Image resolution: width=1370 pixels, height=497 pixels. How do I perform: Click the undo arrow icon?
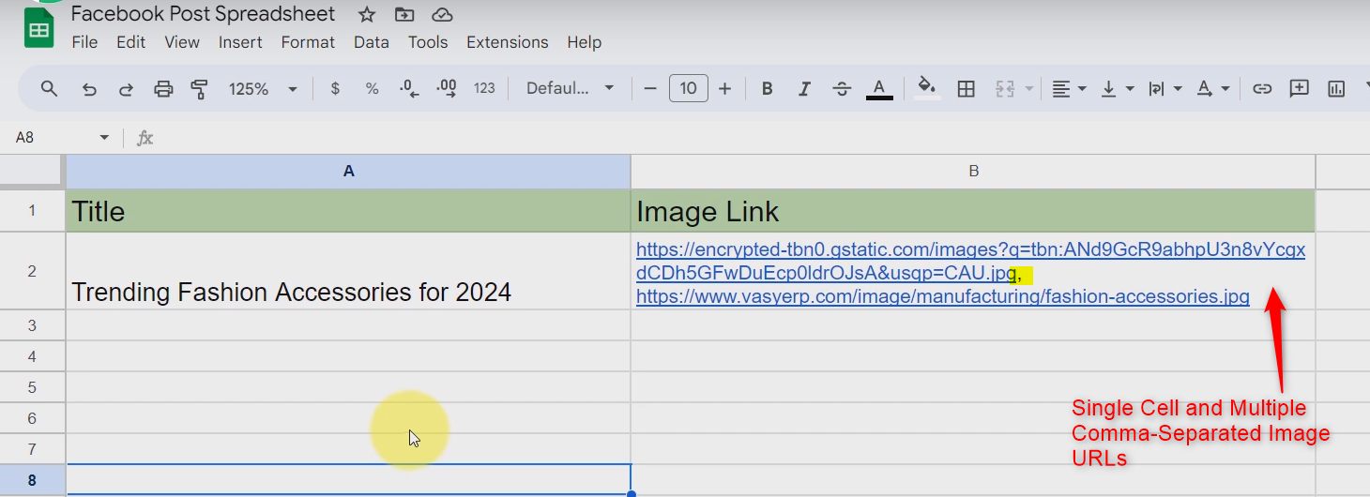(x=89, y=89)
